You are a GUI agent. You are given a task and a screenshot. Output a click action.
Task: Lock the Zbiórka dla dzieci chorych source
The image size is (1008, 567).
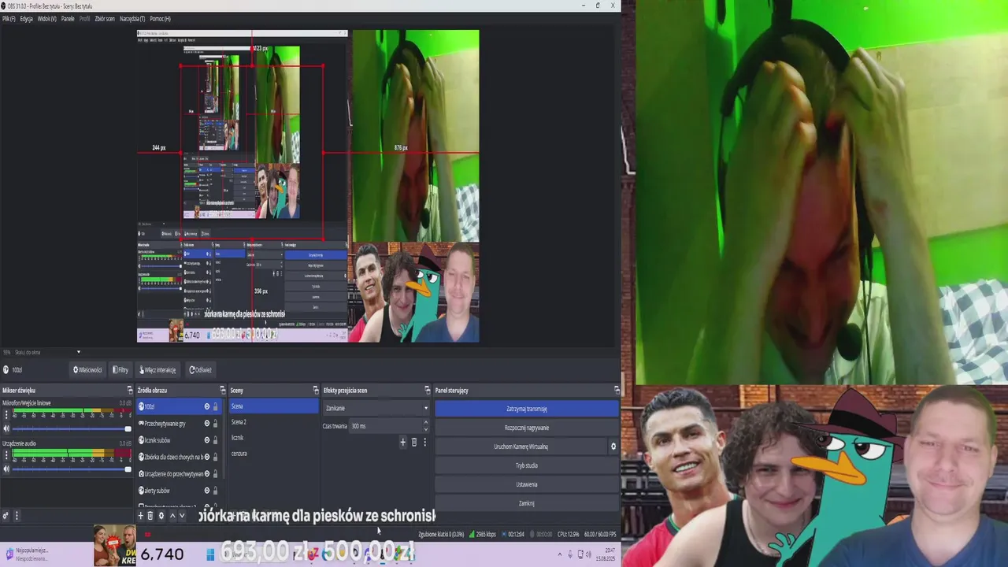(216, 457)
